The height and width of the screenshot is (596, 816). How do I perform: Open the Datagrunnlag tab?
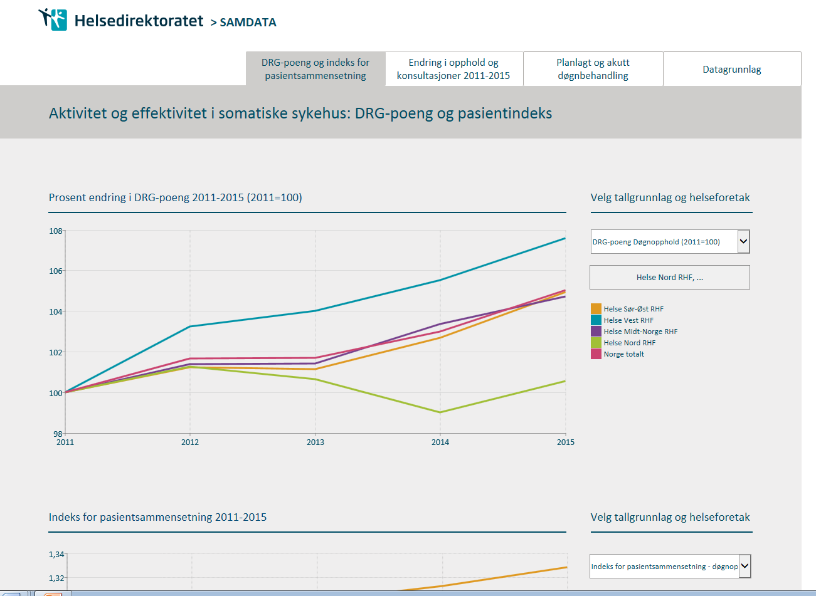pos(732,69)
